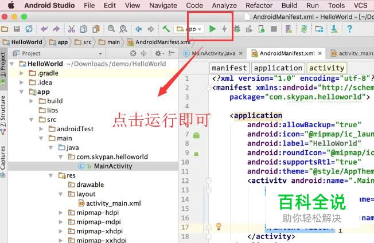Image resolution: width=374 pixels, height=243 pixels.
Task: Click the Forward navigation arrow
Action: coord(150,29)
